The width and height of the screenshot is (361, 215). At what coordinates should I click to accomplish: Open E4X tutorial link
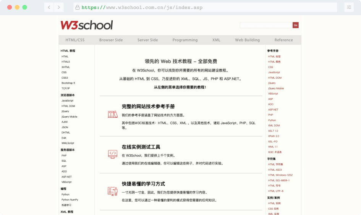(x=64, y=137)
